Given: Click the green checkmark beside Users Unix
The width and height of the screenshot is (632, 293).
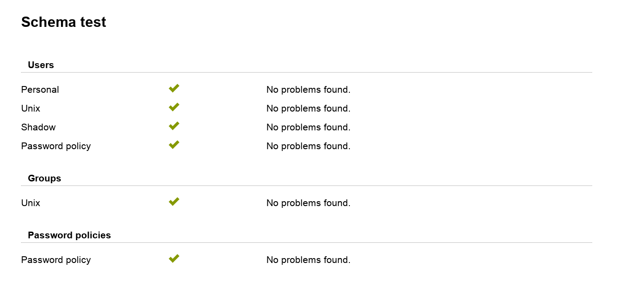Looking at the screenshot, I should 174,107.
